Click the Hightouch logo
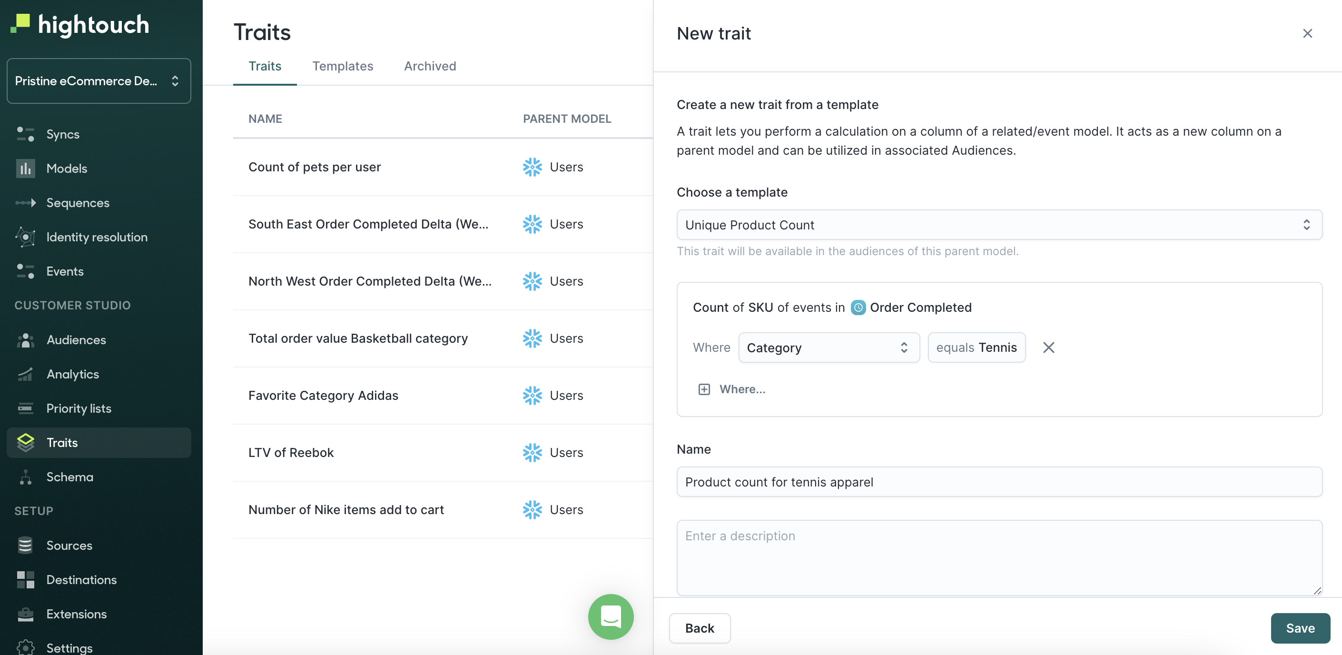1342x655 pixels. click(x=79, y=24)
